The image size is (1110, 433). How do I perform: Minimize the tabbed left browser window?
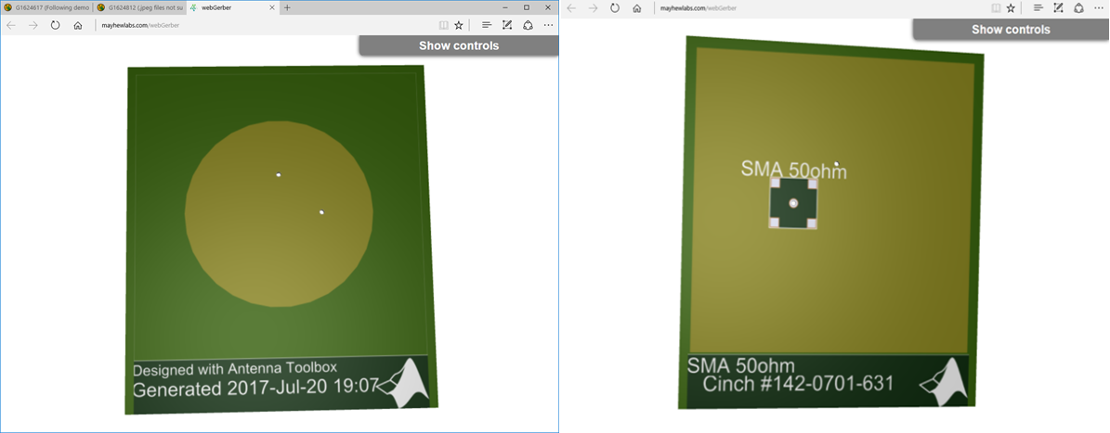(x=504, y=7)
